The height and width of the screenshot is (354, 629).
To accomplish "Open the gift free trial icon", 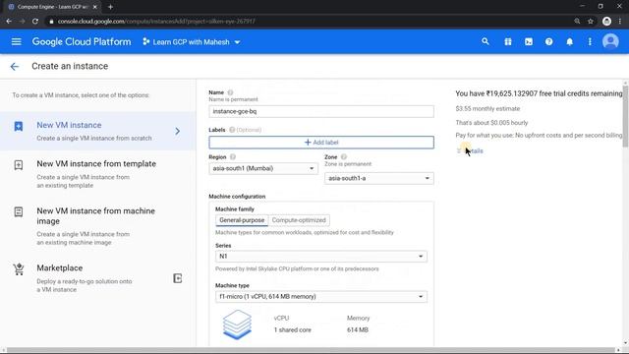I will tap(508, 41).
